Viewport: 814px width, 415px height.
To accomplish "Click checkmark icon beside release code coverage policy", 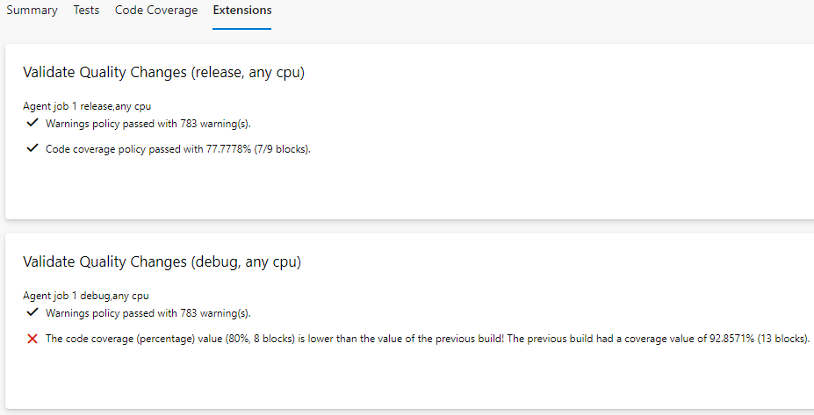I will pos(32,148).
